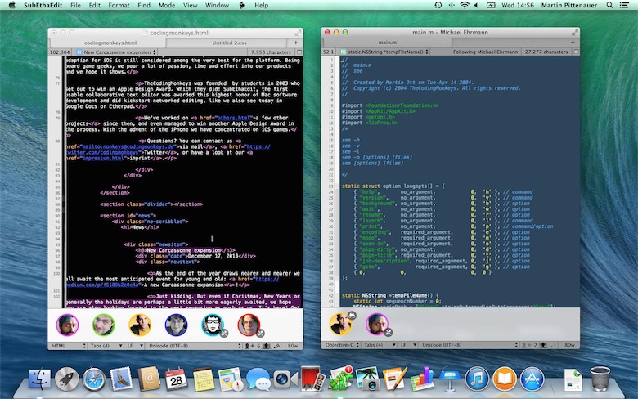Open LF line-ending dropdown in codingmonkeys window
This screenshot has height=399, width=638.
click(x=134, y=346)
